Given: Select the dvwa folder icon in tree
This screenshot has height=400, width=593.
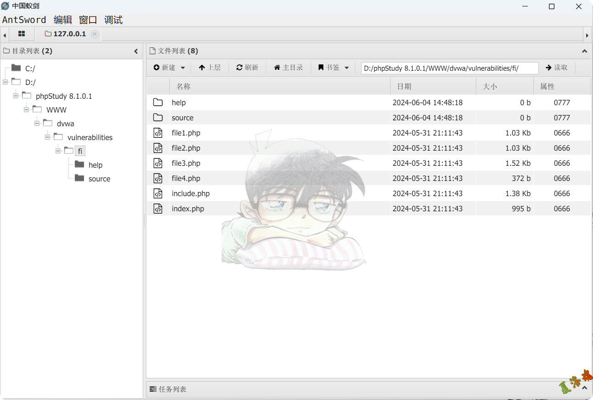Looking at the screenshot, I should click(x=48, y=123).
